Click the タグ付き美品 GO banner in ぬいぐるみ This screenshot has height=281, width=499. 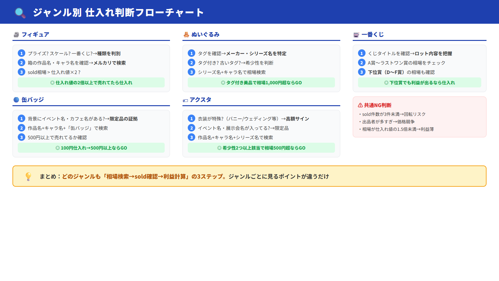(261, 82)
